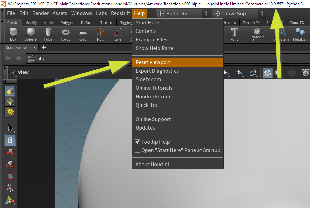310x208 pixels.
Task: Switch to the Polygon shelf tab
Action: coord(67,23)
